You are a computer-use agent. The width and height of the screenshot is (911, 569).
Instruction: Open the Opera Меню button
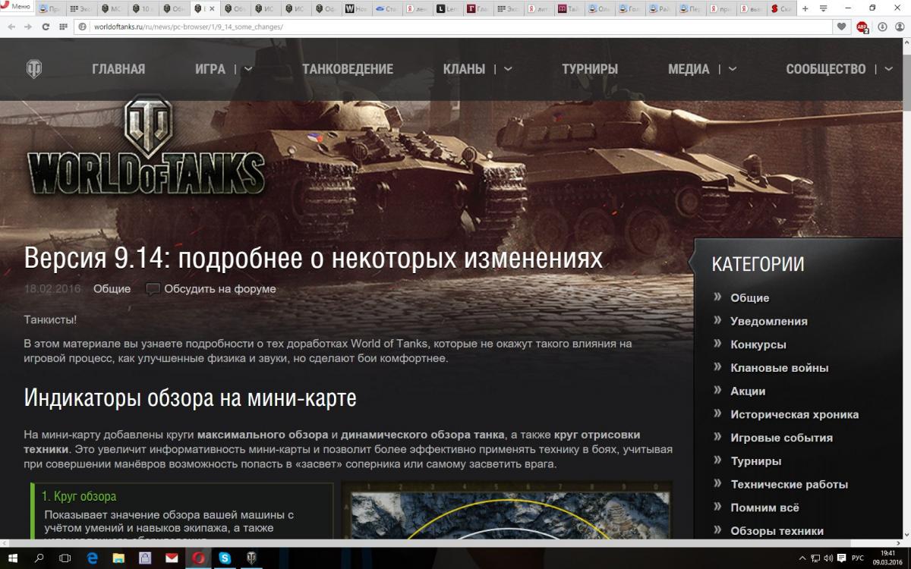17,7
